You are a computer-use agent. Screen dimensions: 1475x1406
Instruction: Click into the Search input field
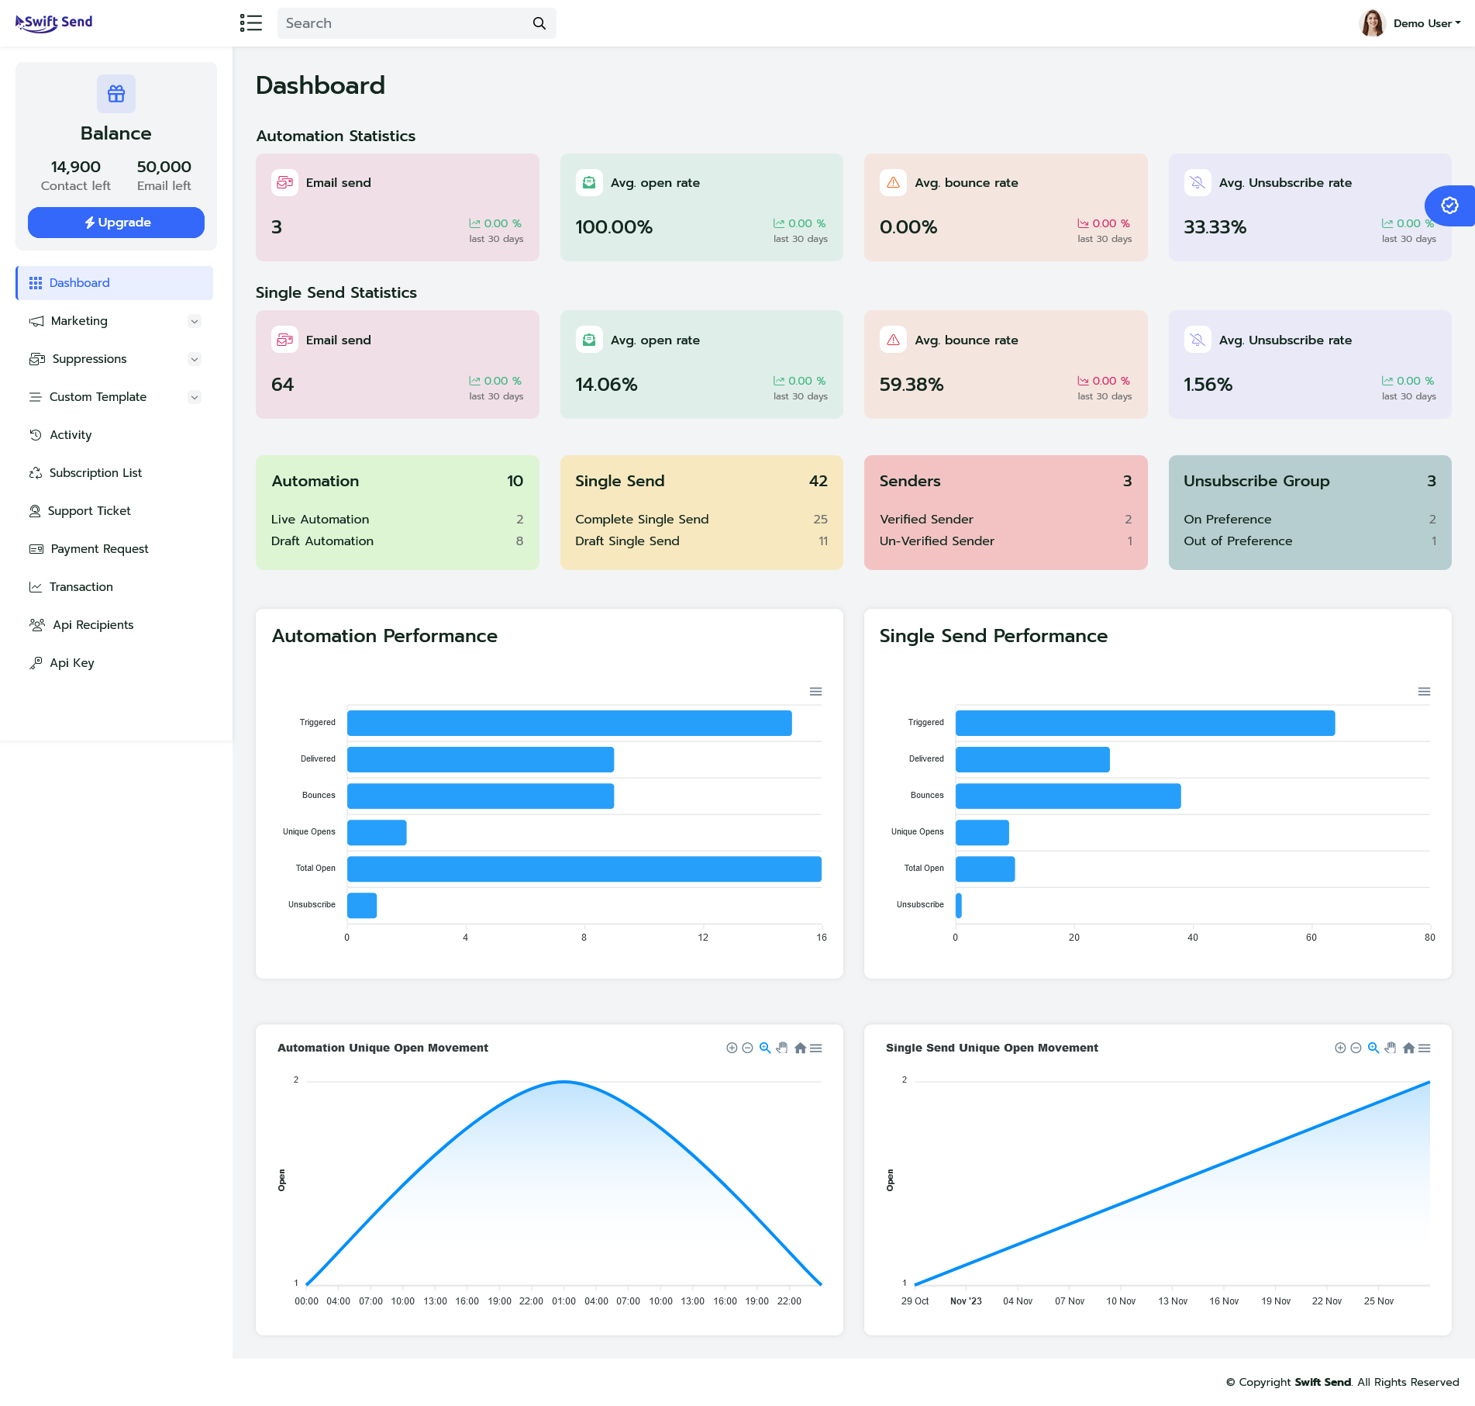tap(403, 23)
